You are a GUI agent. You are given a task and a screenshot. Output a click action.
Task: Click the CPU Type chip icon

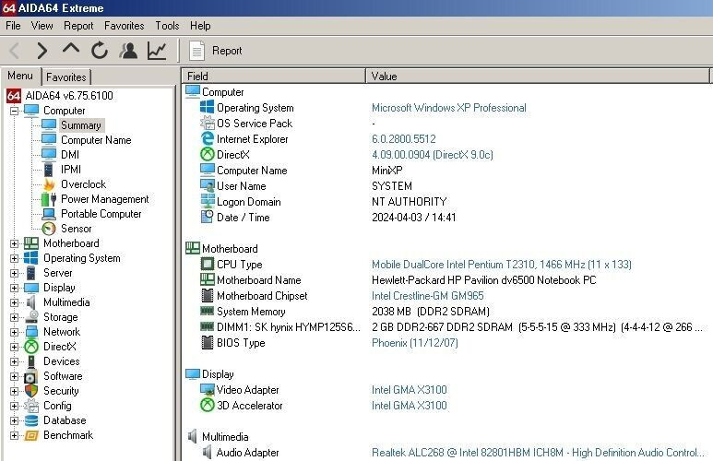[x=208, y=264]
